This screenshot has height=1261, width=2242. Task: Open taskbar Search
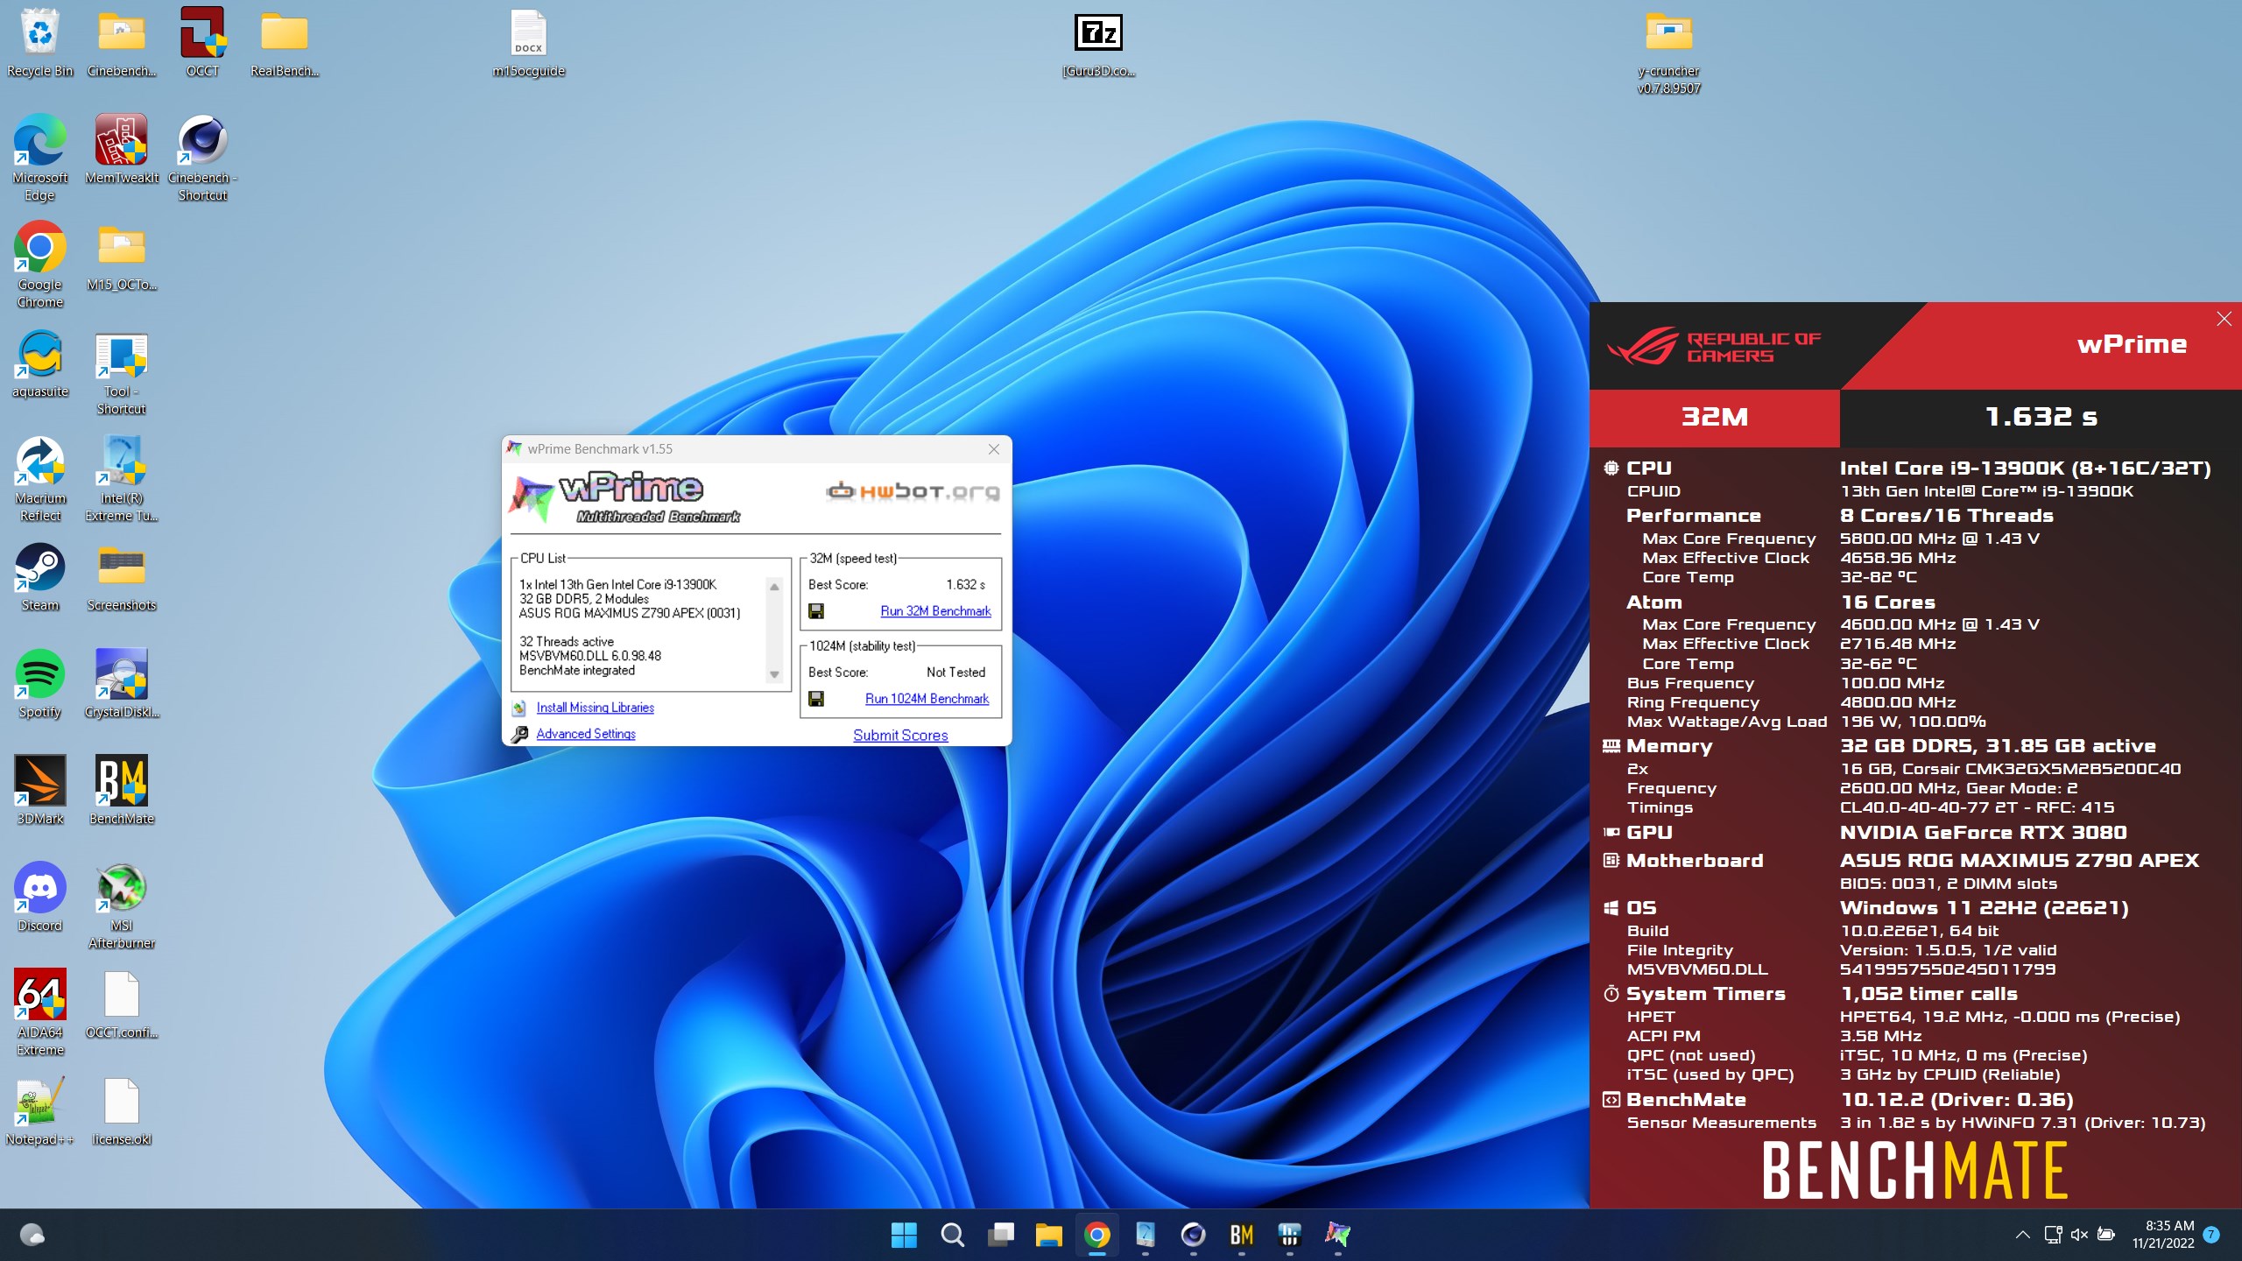pyautogui.click(x=952, y=1235)
